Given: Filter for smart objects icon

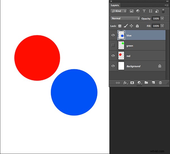Looking at the screenshot, I should pyautogui.click(x=157, y=11).
